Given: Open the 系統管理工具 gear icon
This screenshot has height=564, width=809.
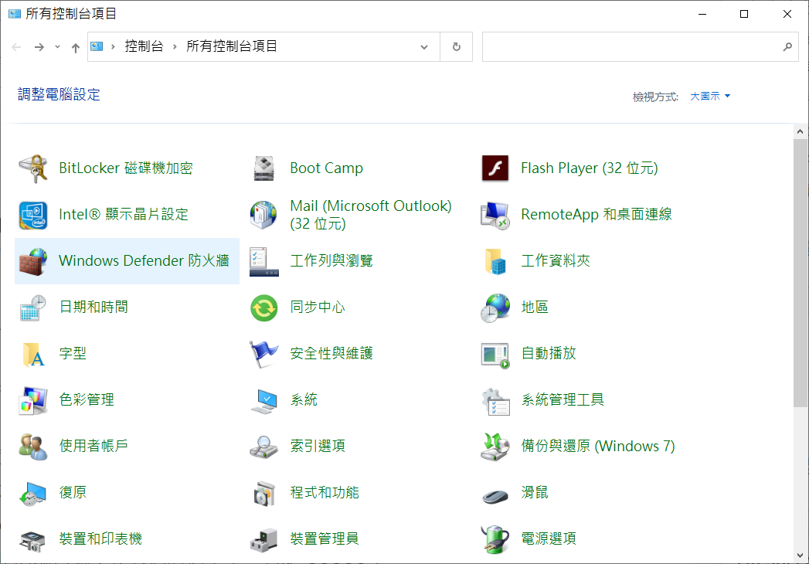Looking at the screenshot, I should pyautogui.click(x=495, y=402).
